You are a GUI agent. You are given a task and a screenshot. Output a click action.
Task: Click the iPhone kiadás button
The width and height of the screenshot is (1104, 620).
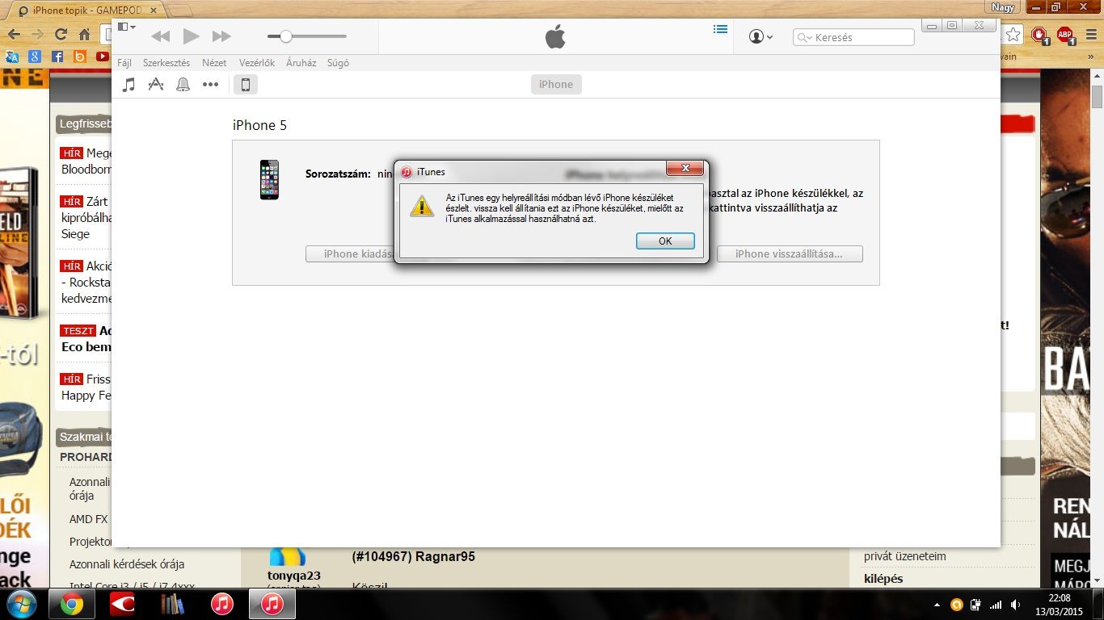[350, 253]
